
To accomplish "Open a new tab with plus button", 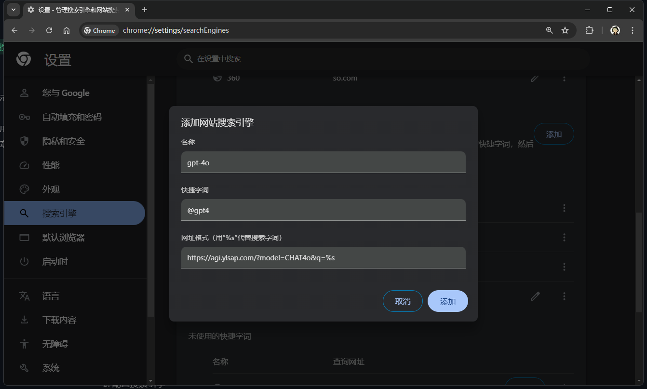I will point(144,10).
